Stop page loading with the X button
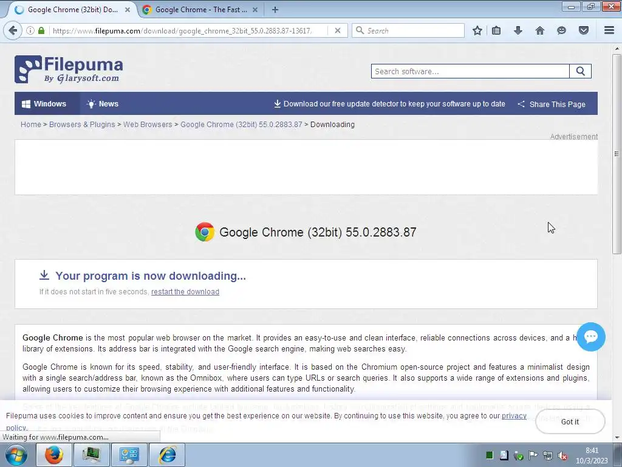The height and width of the screenshot is (467, 622). point(338,30)
